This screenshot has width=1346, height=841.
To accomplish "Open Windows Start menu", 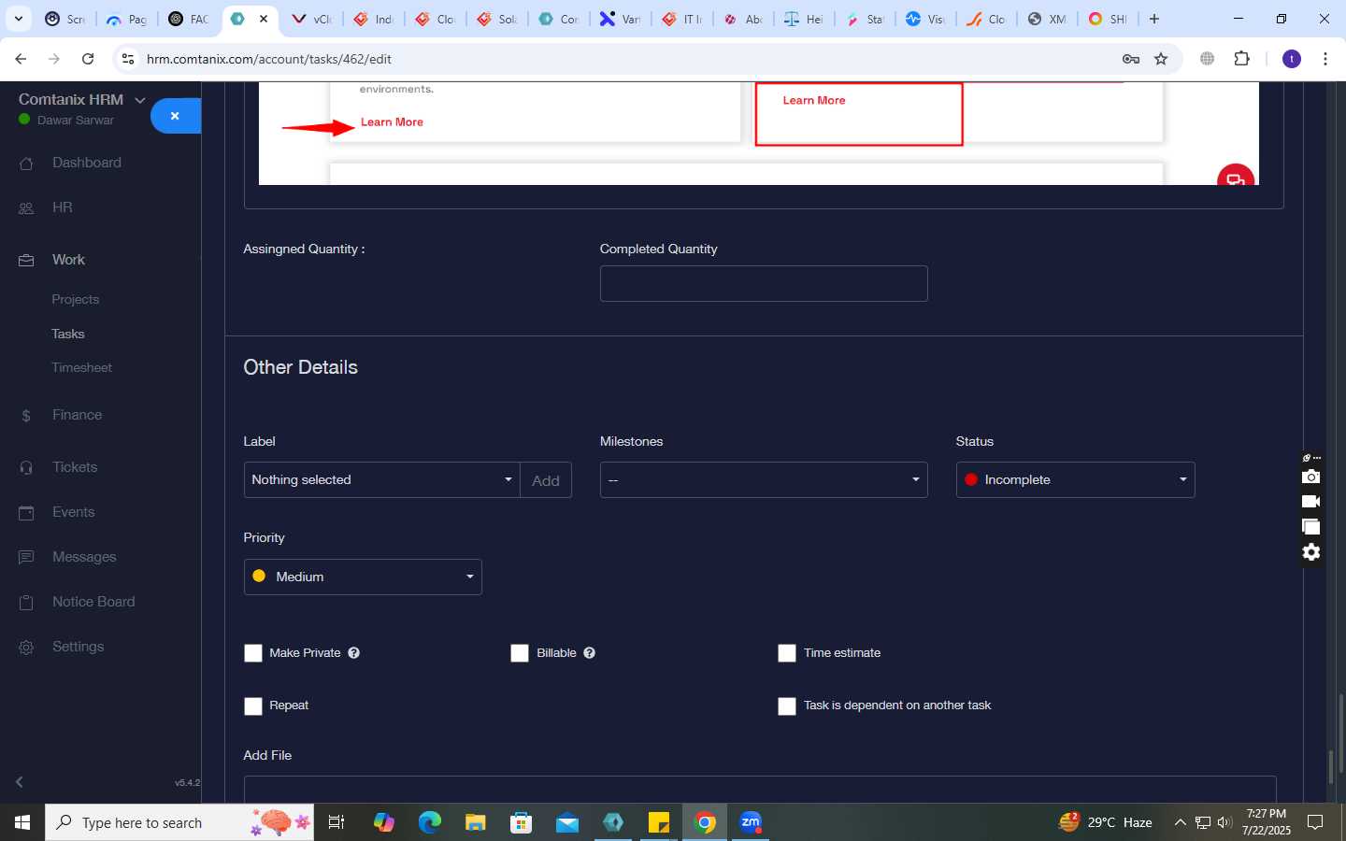I will click(22, 822).
